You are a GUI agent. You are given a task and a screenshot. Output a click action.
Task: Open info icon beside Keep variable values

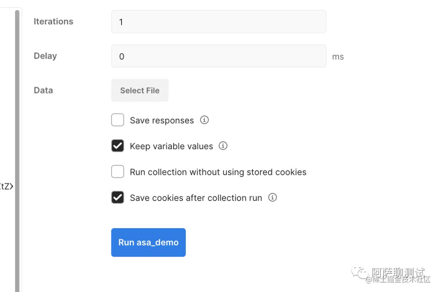pyautogui.click(x=223, y=146)
